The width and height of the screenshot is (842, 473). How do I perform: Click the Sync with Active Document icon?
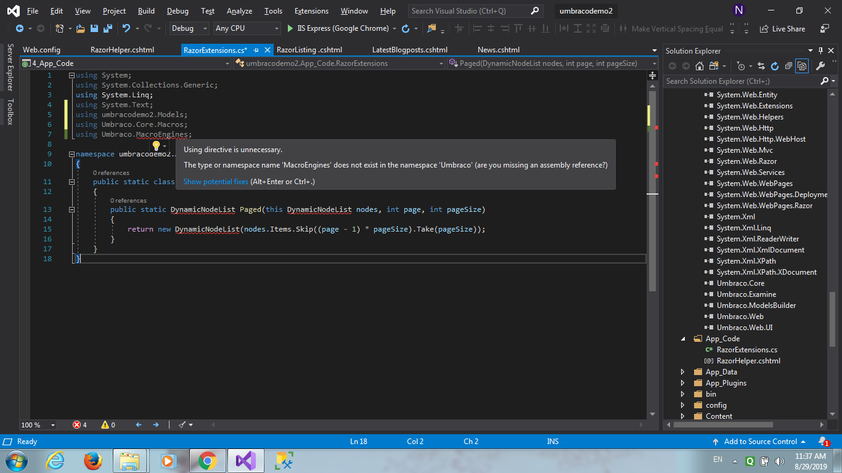click(x=761, y=66)
